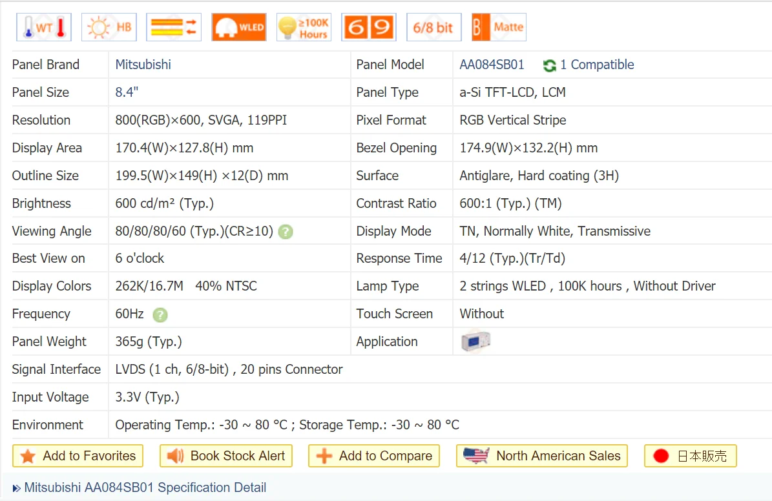
Task: Select panel weight 365g (Typ.)
Action: pyautogui.click(x=149, y=341)
